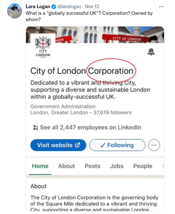Open the circular more options button
The width and height of the screenshot is (175, 214).
pyautogui.click(x=154, y=145)
